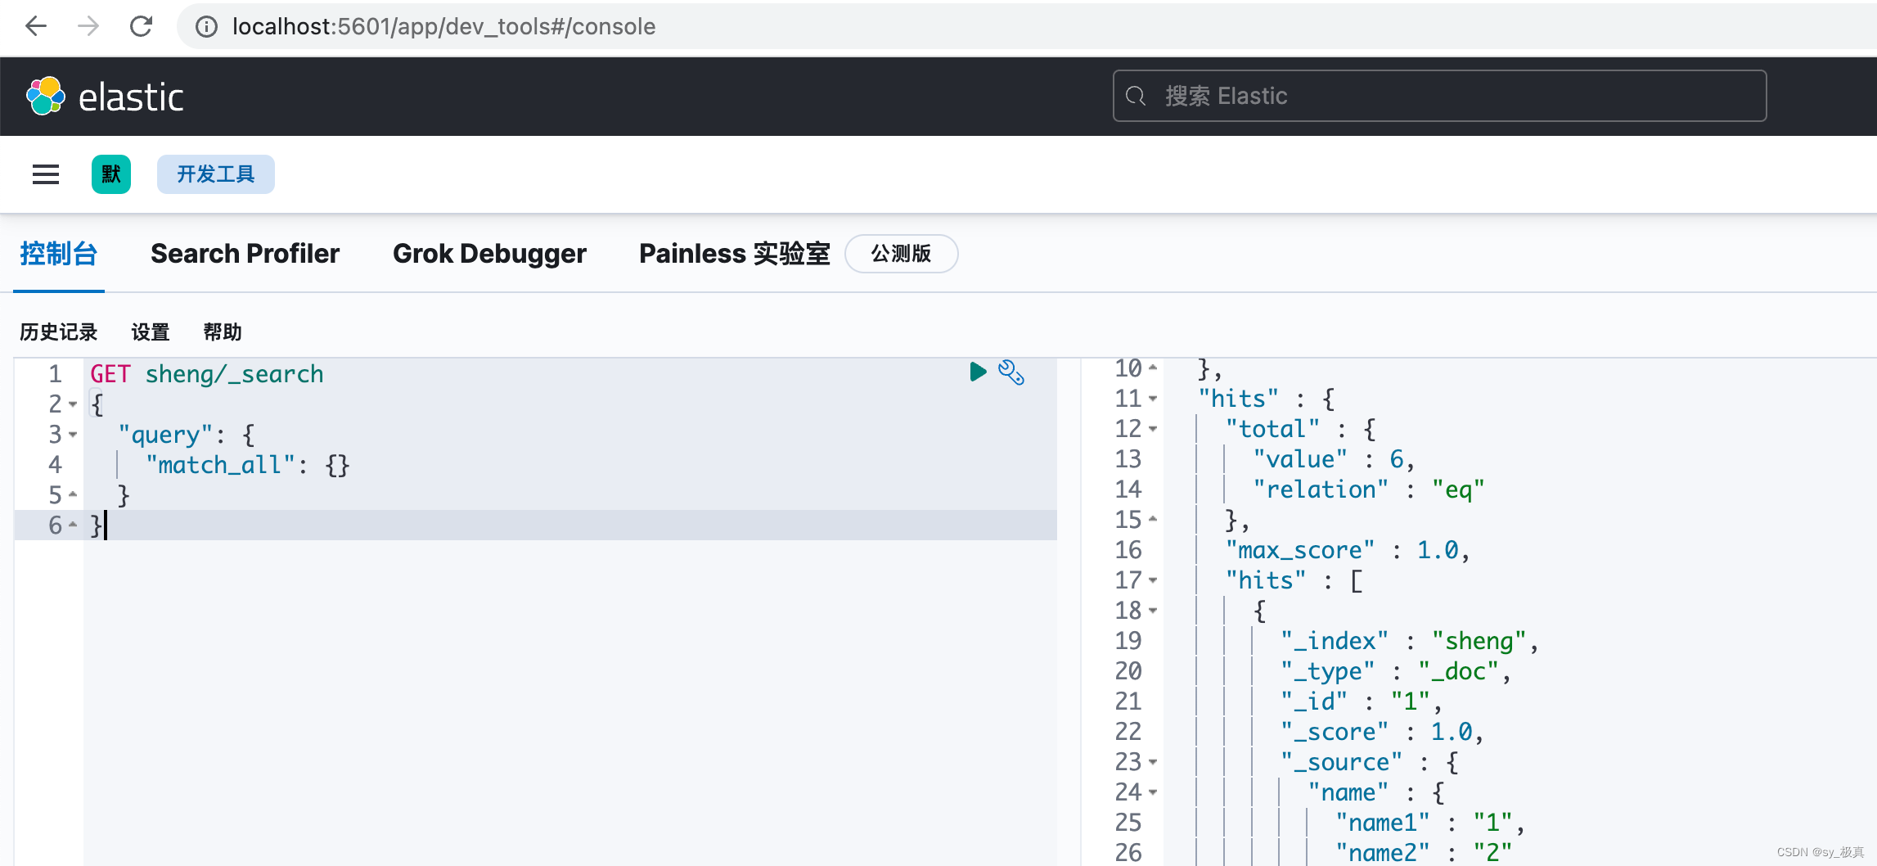The image size is (1877, 866).
Task: Click "_type" : "_doc" in output
Action: [1396, 671]
